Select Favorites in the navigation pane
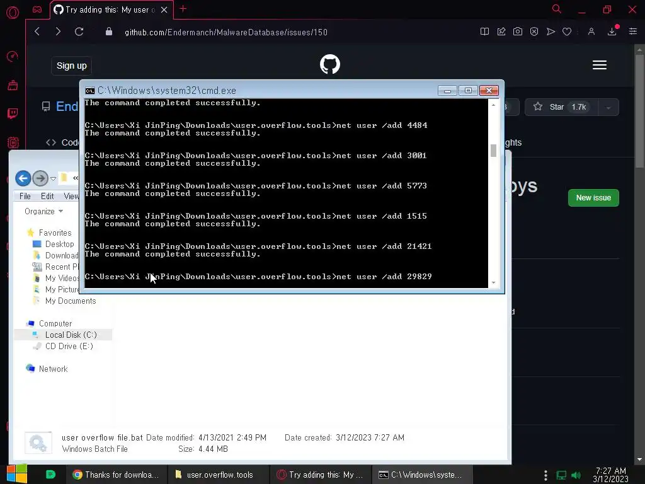Image resolution: width=645 pixels, height=484 pixels. [x=55, y=233]
